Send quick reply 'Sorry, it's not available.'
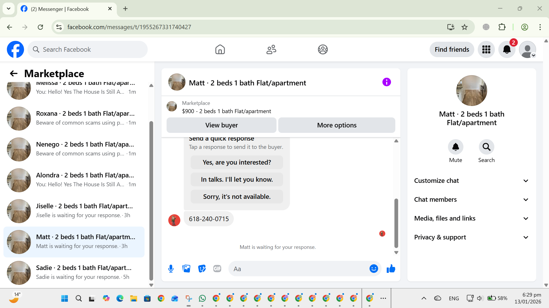 pyautogui.click(x=237, y=197)
